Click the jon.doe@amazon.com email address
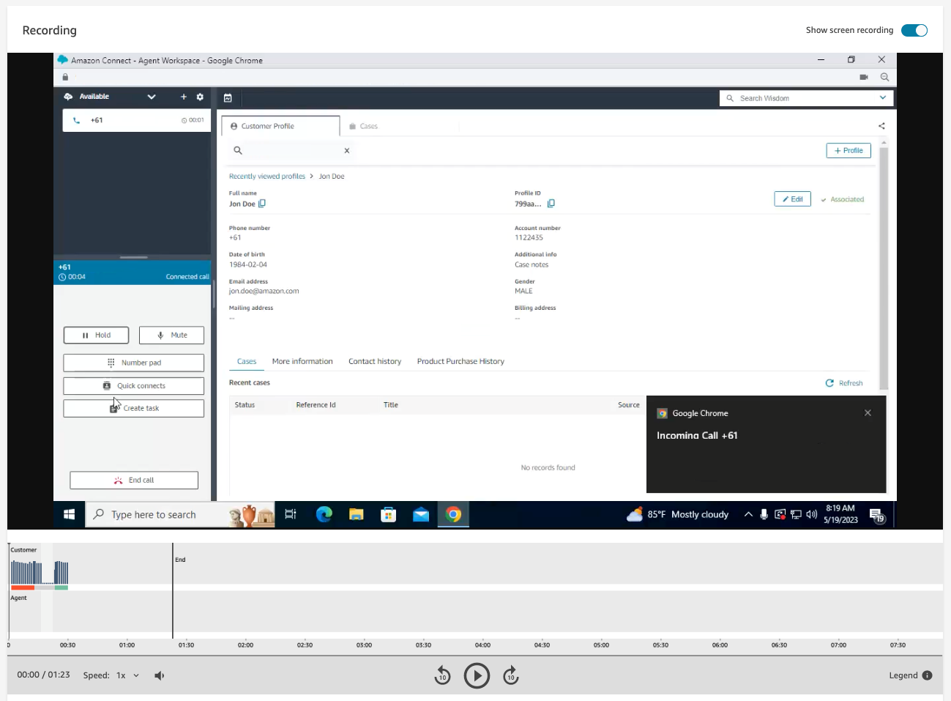 point(264,292)
